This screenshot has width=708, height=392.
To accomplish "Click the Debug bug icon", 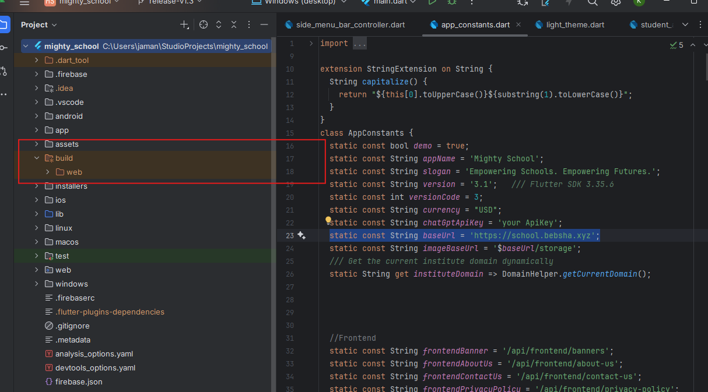I will pyautogui.click(x=452, y=2).
